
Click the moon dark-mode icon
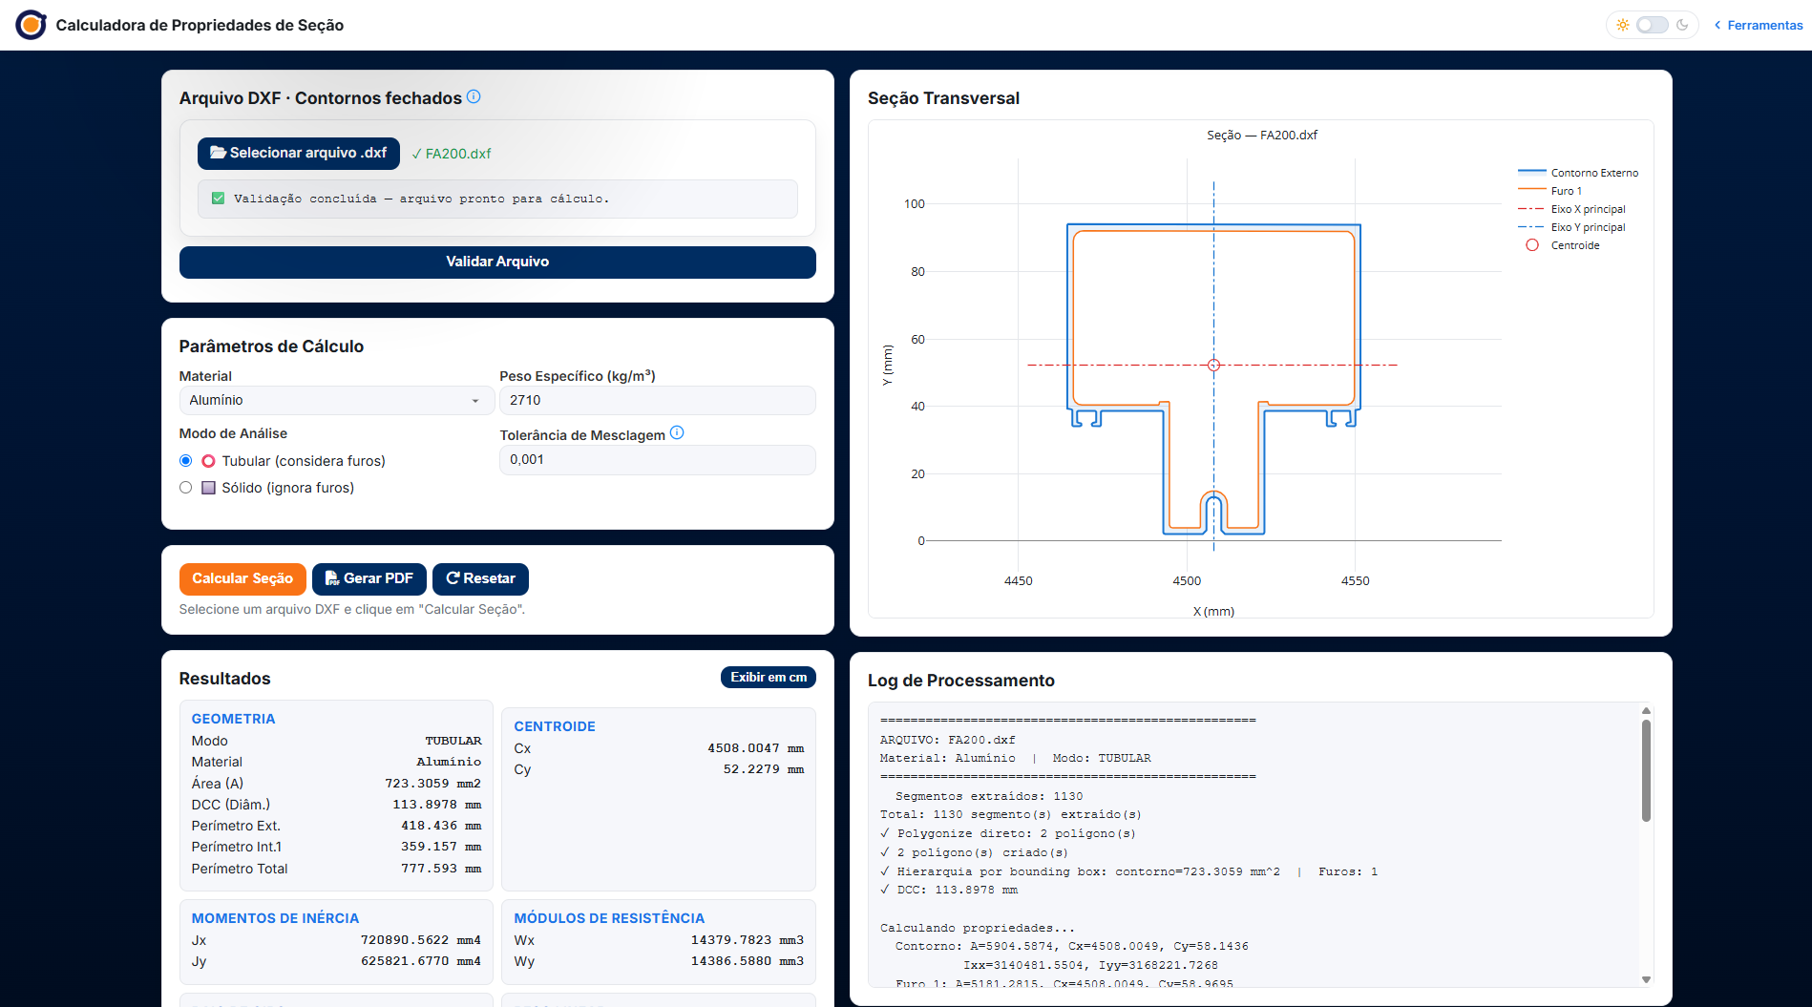[1682, 25]
